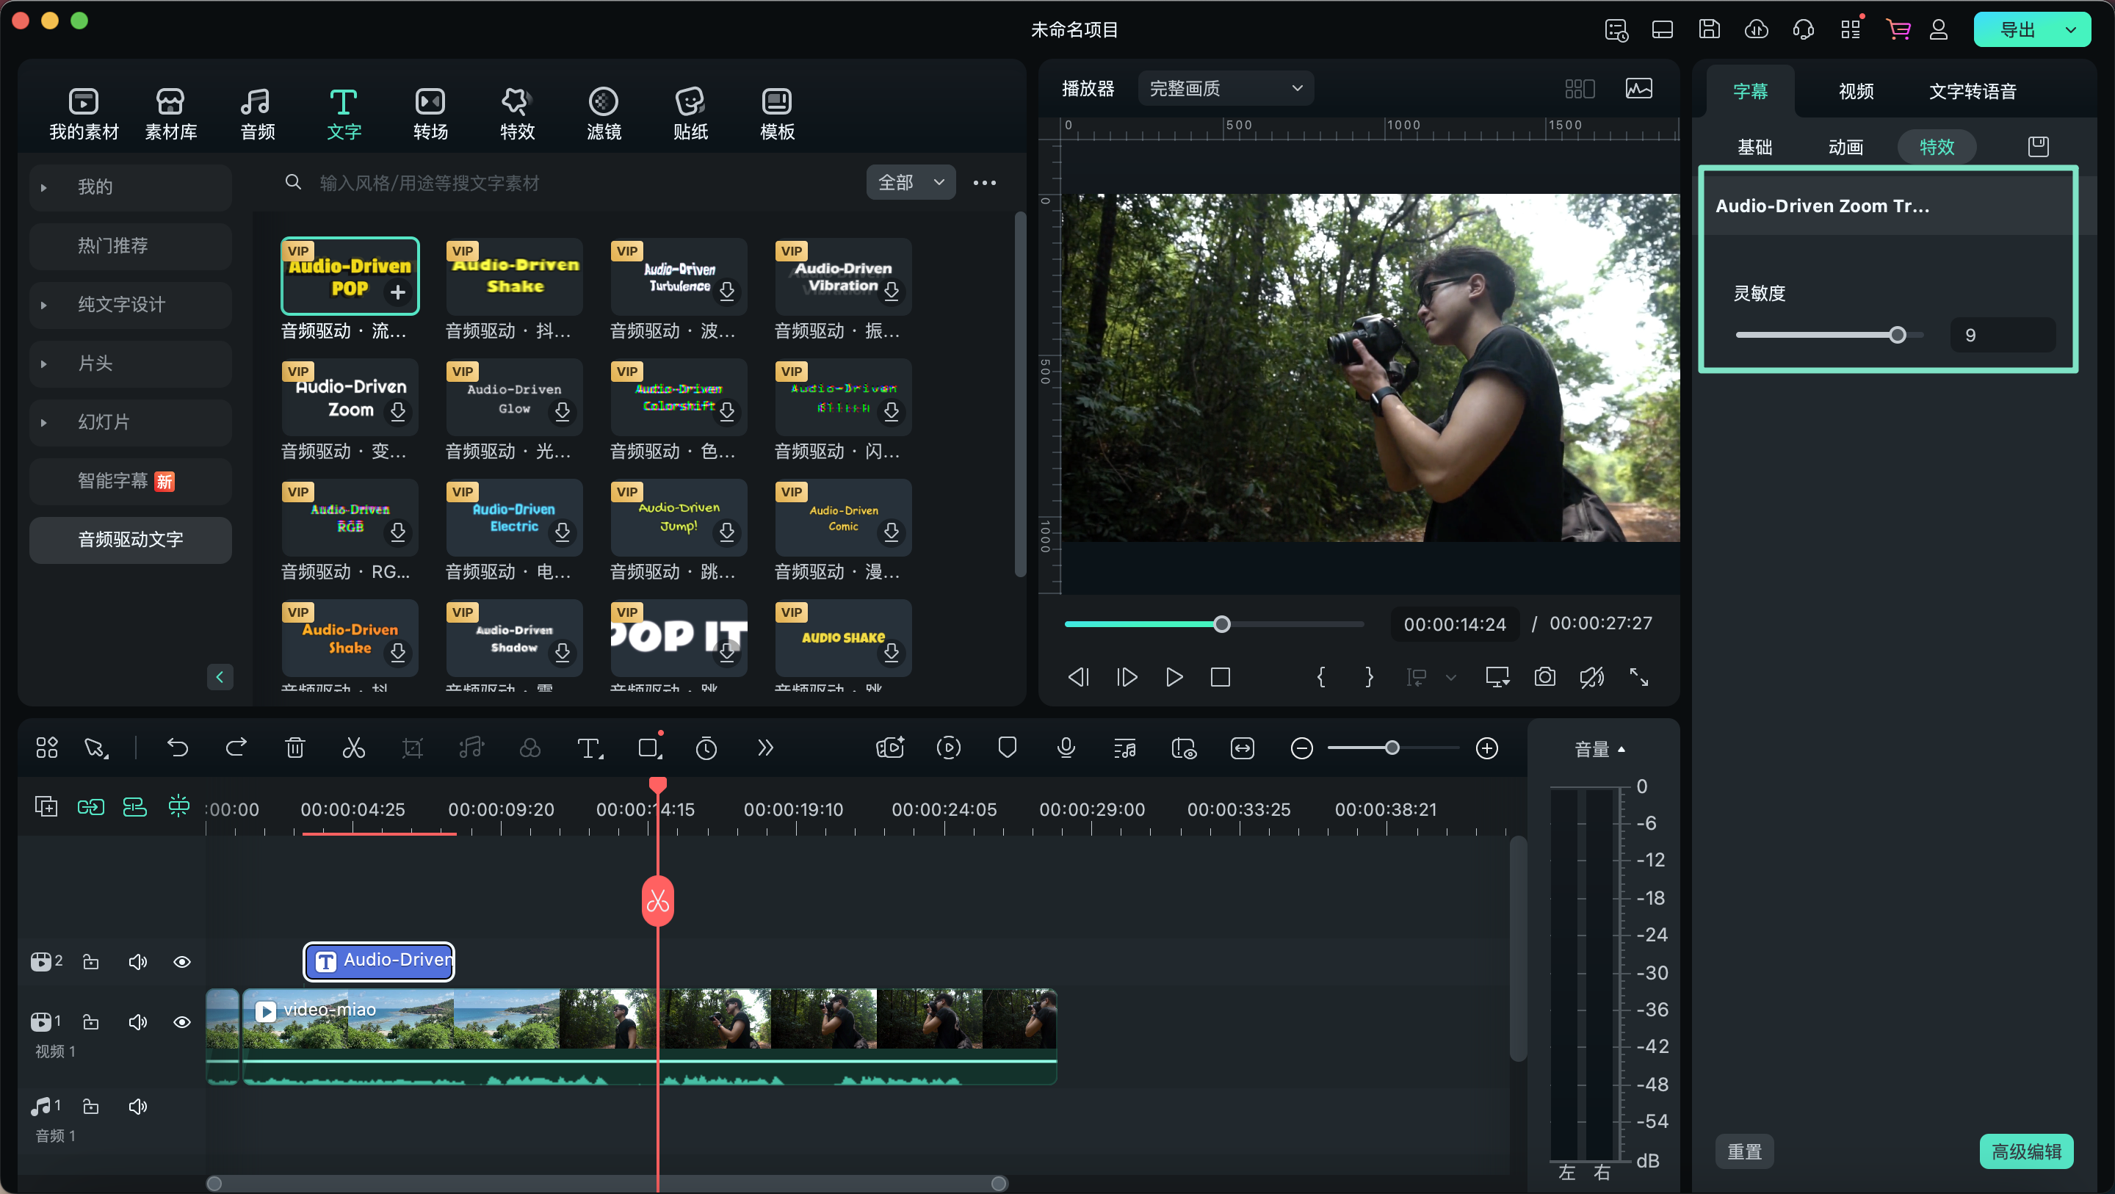Click the split/cut tool icon
Image resolution: width=2115 pixels, height=1194 pixels.
point(355,748)
